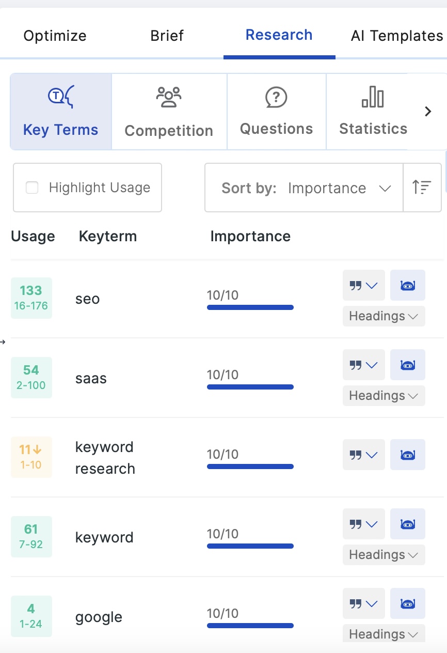Image resolution: width=447 pixels, height=653 pixels.
Task: Click the 133 usage badge for seo
Action: [x=31, y=298]
